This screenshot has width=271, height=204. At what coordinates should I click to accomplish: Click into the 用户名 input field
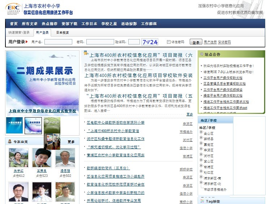pos(58,42)
